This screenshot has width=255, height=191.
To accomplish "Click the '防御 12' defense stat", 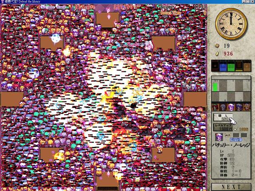I will 227,163.
